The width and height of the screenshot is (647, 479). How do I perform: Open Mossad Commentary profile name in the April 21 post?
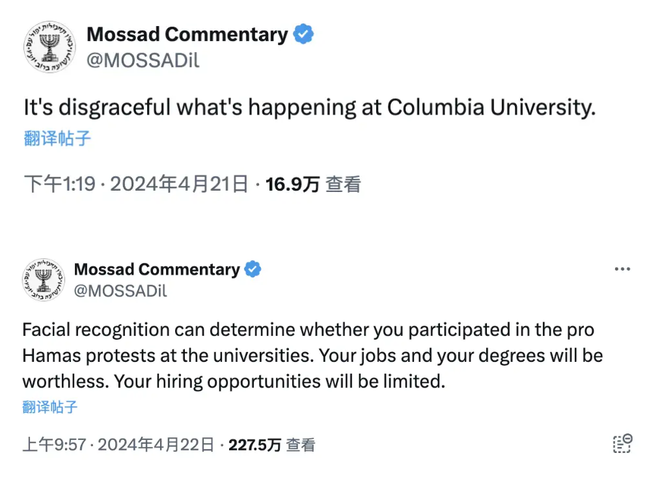coord(187,34)
